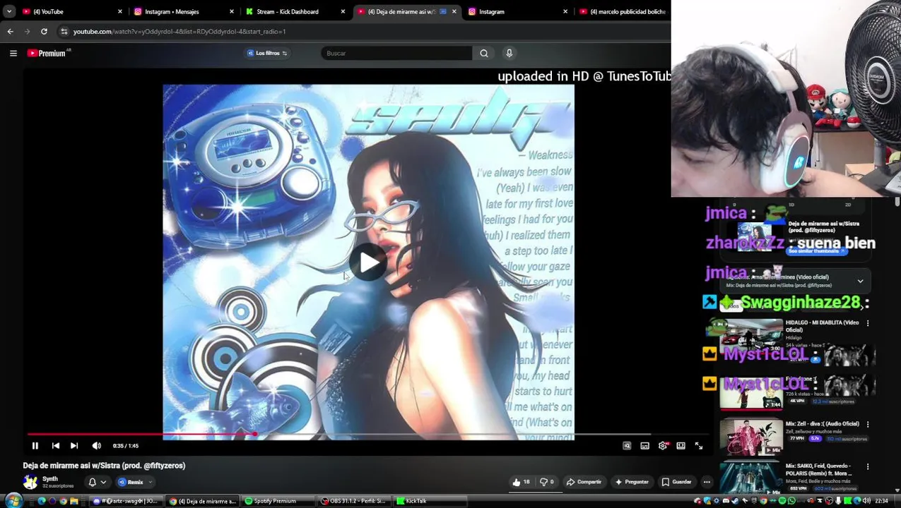Open the Windows Start button
This screenshot has width=901, height=508.
[x=12, y=501]
